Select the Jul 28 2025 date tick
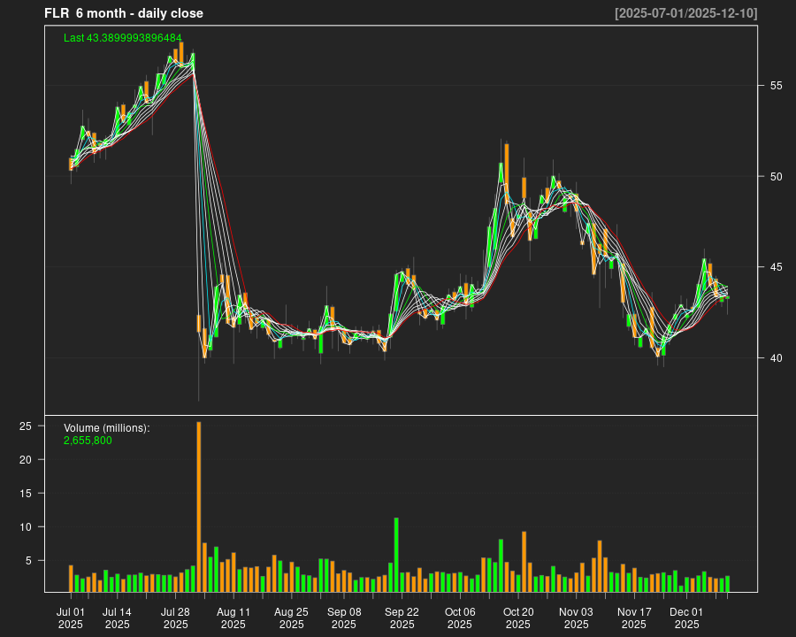Image resolution: width=796 pixels, height=637 pixels. point(175,618)
